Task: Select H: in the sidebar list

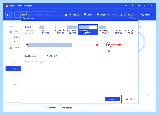Action: (x=15, y=74)
